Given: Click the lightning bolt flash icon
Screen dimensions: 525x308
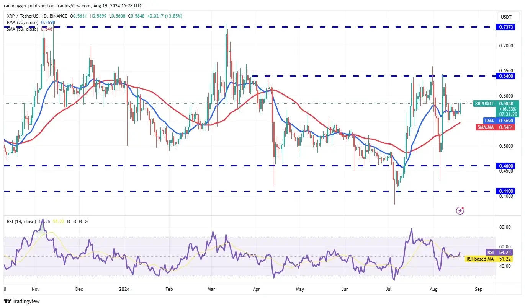Looking at the screenshot, I should point(460,210).
